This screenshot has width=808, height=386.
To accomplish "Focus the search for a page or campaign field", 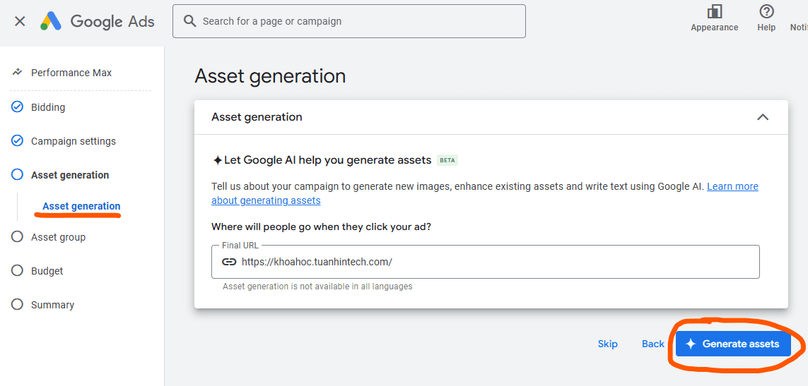I will (349, 21).
